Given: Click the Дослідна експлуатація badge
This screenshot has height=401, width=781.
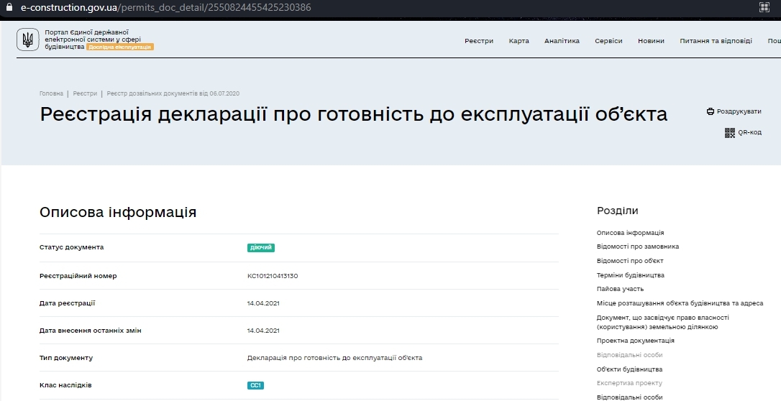Looking at the screenshot, I should pyautogui.click(x=120, y=47).
